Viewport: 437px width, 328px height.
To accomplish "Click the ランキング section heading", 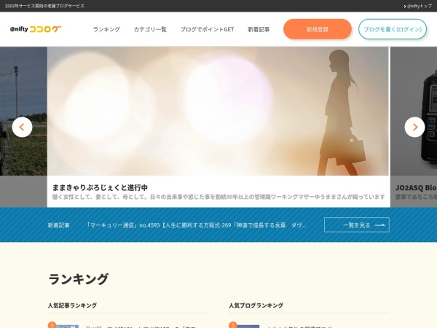I will (x=79, y=278).
